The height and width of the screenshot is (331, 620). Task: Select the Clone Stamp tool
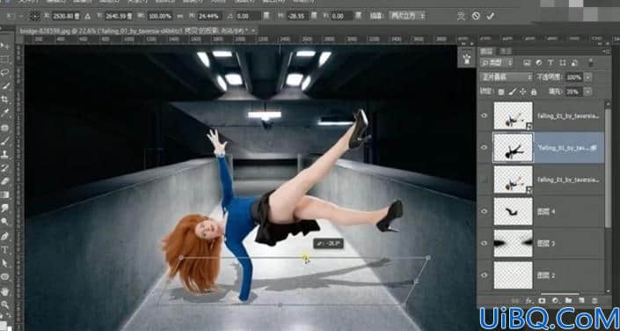click(5, 154)
